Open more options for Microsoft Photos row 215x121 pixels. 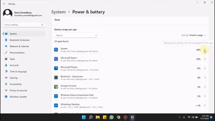coord(205,68)
